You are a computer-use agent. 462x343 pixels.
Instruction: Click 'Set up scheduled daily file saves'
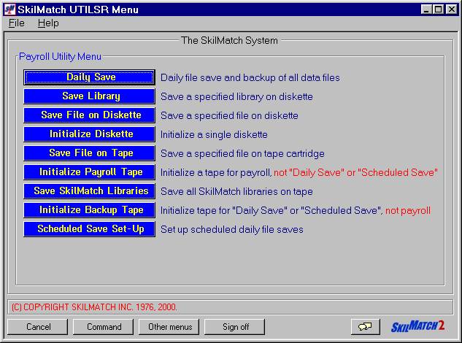click(x=232, y=229)
